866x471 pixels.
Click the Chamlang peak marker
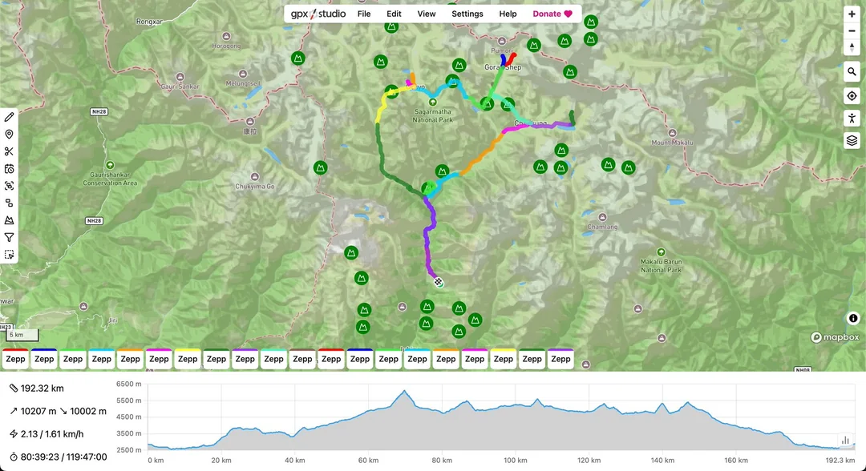(x=602, y=217)
